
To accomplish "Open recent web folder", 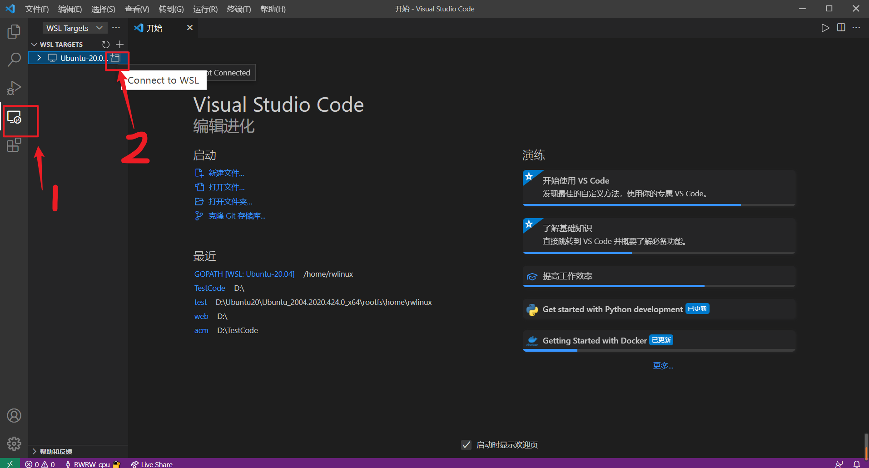I will (201, 316).
